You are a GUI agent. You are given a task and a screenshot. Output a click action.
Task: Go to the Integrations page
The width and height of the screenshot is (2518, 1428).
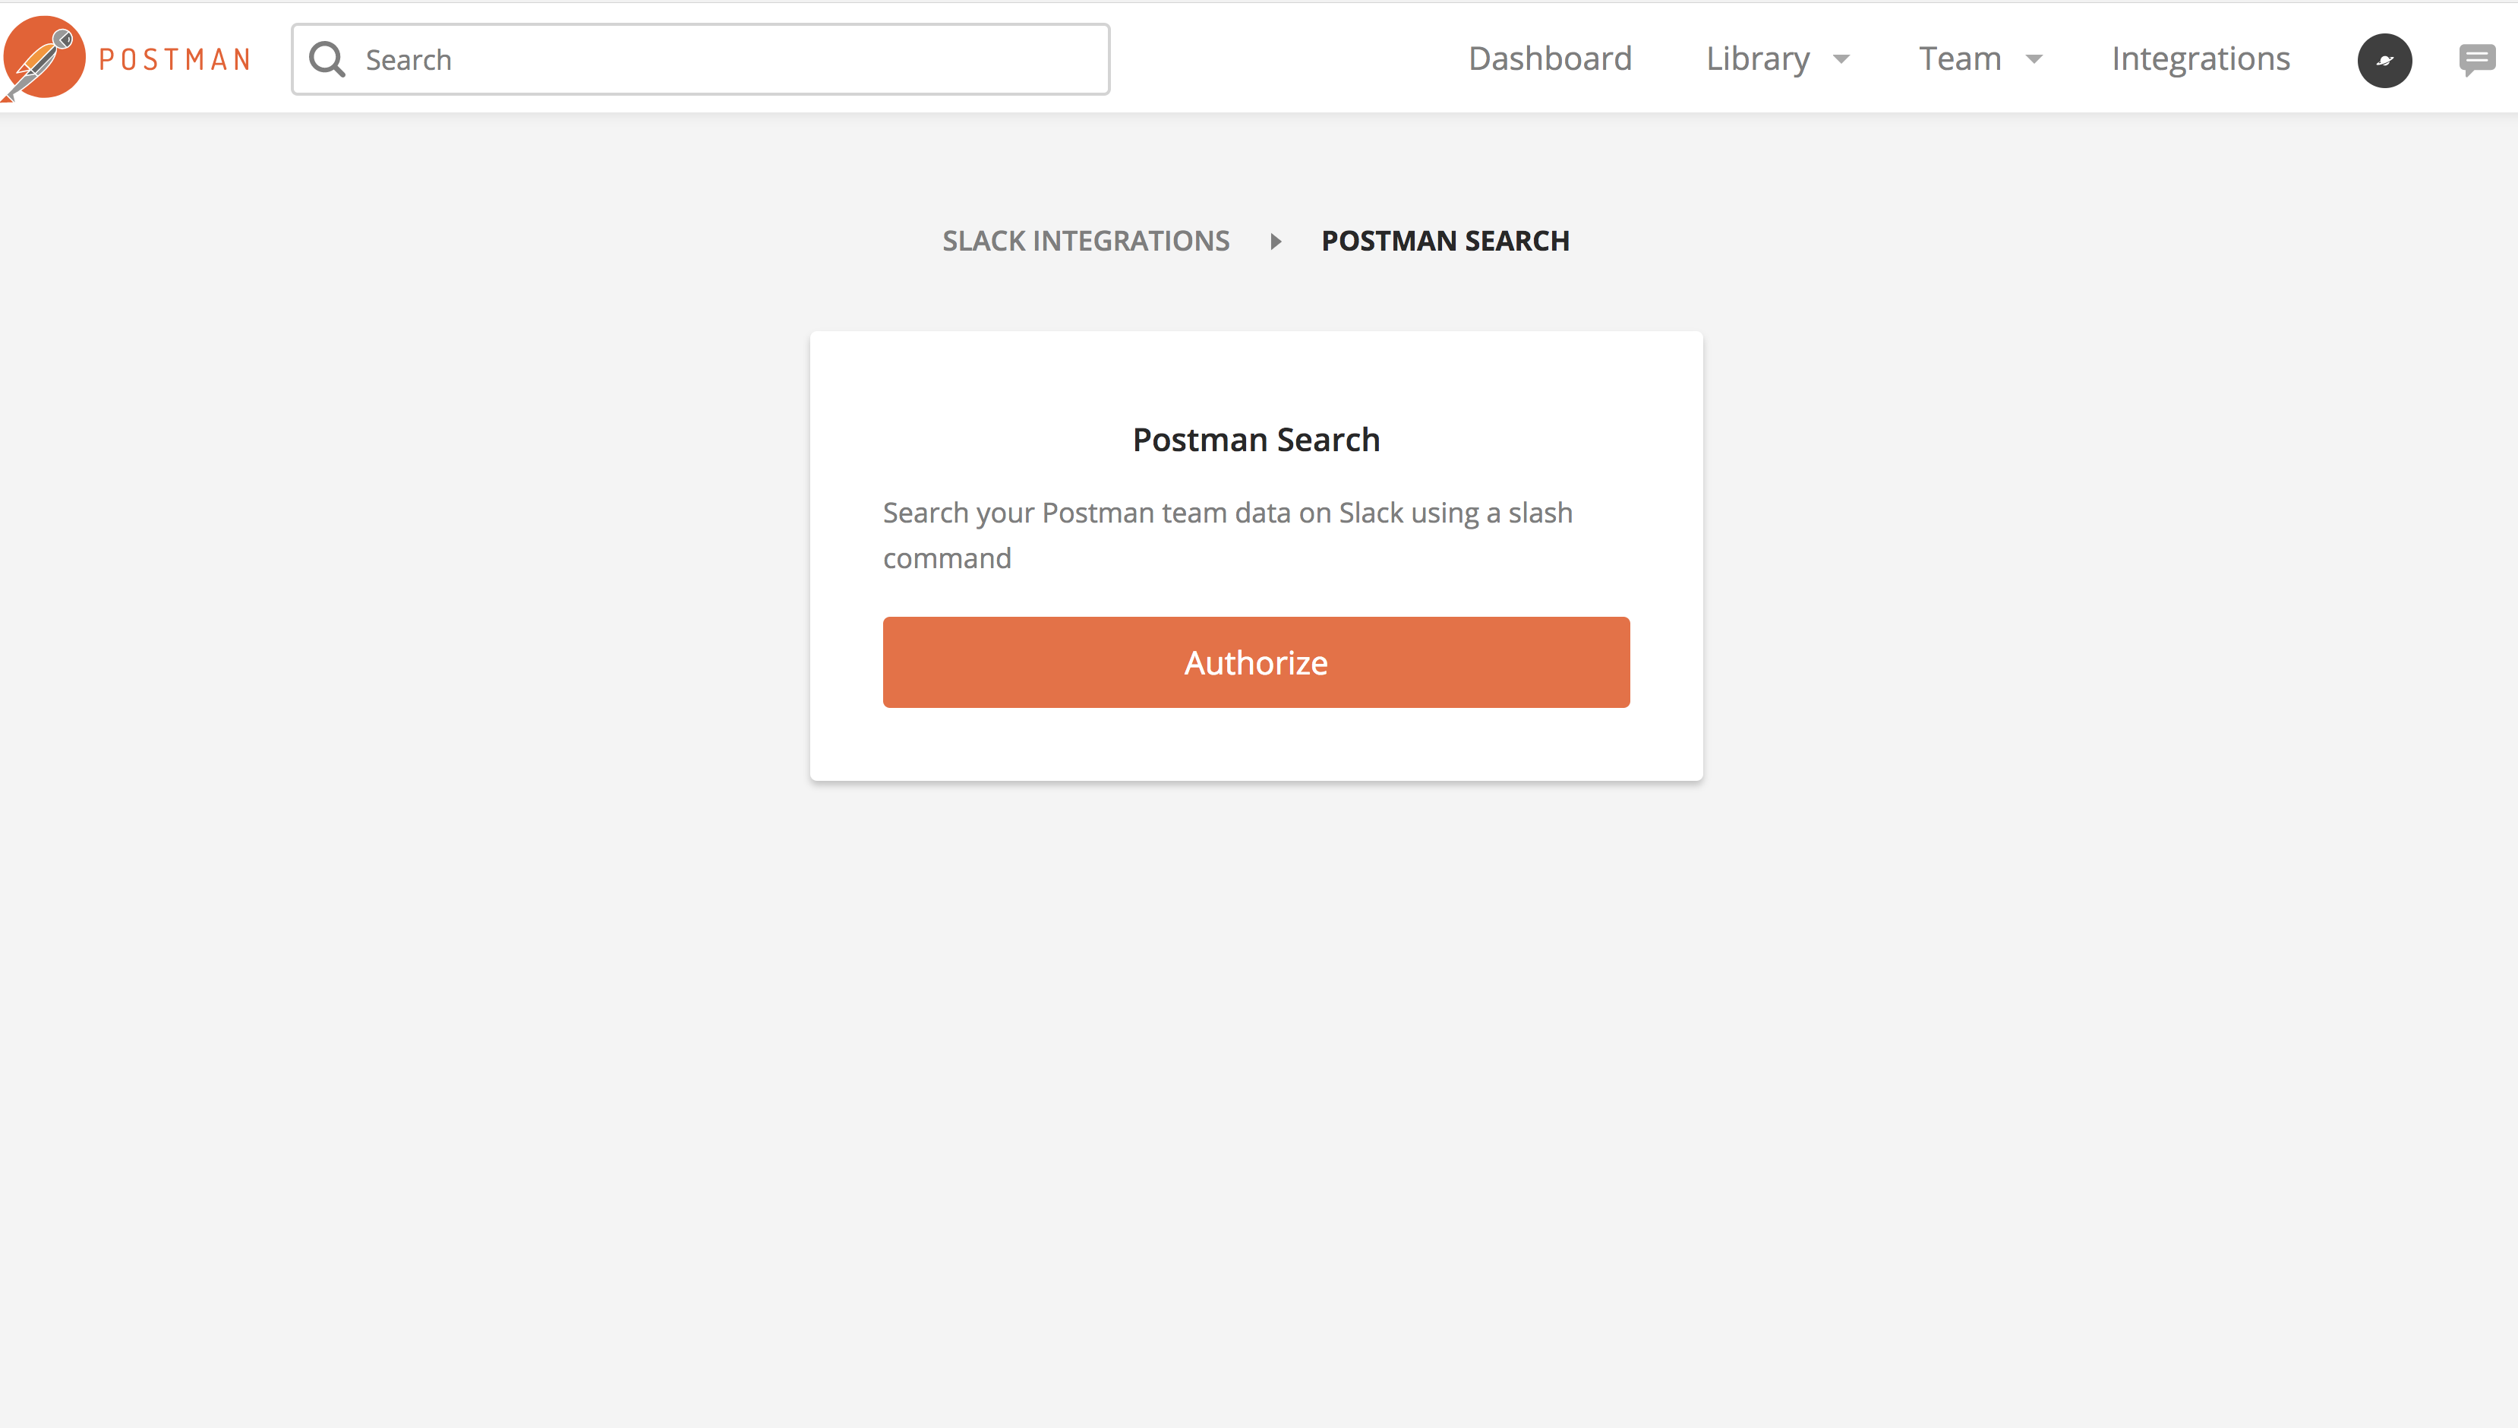(2201, 58)
